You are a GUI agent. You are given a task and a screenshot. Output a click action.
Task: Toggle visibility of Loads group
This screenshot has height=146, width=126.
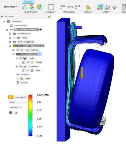click(x=20, y=58)
